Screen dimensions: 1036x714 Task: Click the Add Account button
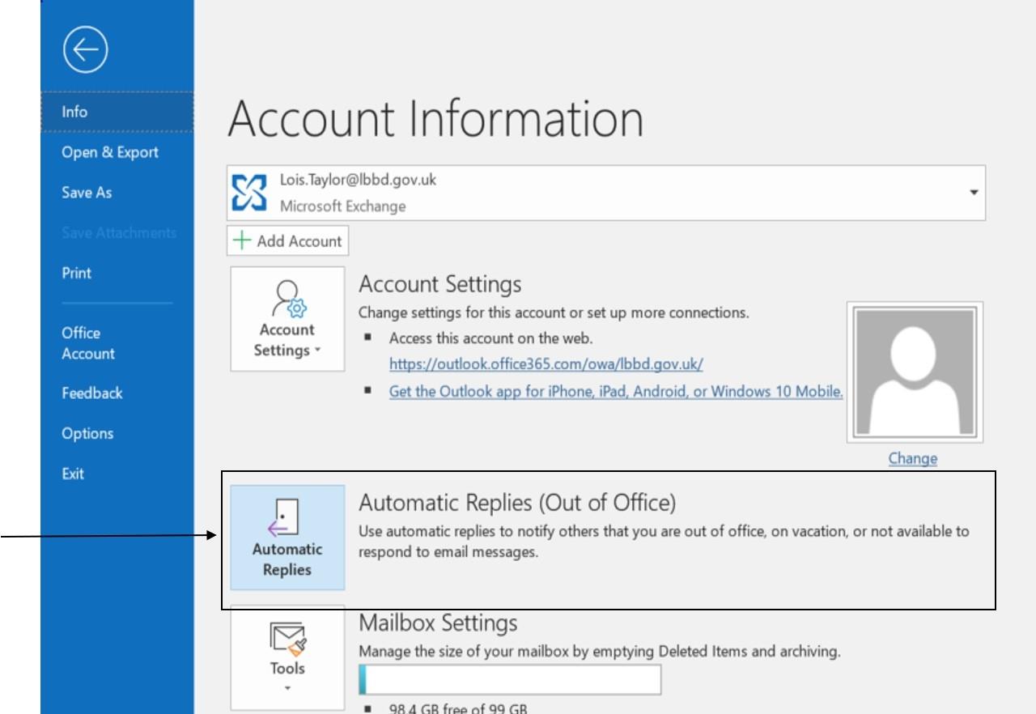click(x=288, y=240)
